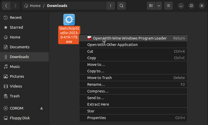Click the Downloads breadcrumb in path bar
208x125 pixels.
(x=57, y=6)
